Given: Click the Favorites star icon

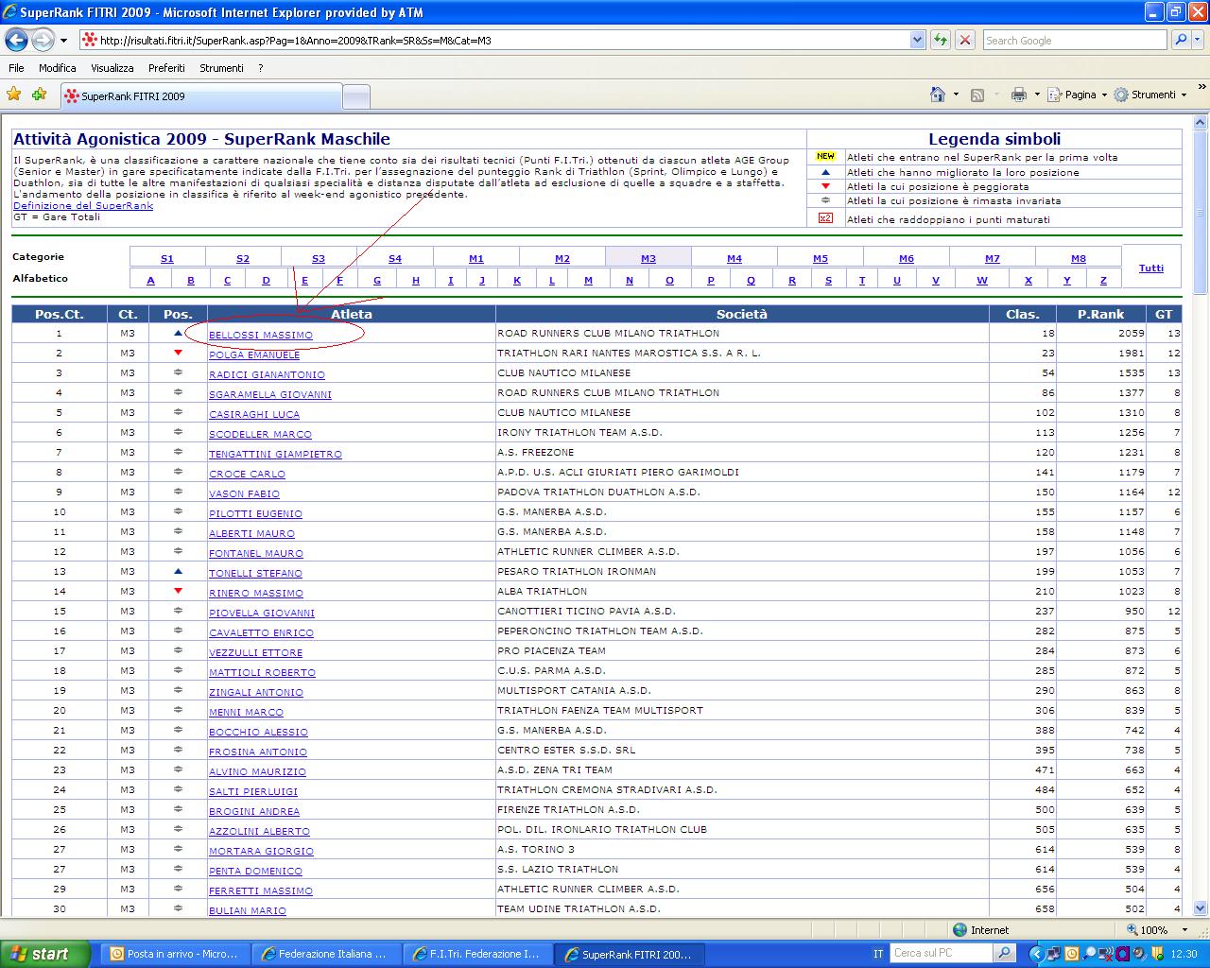Looking at the screenshot, I should pyautogui.click(x=14, y=94).
